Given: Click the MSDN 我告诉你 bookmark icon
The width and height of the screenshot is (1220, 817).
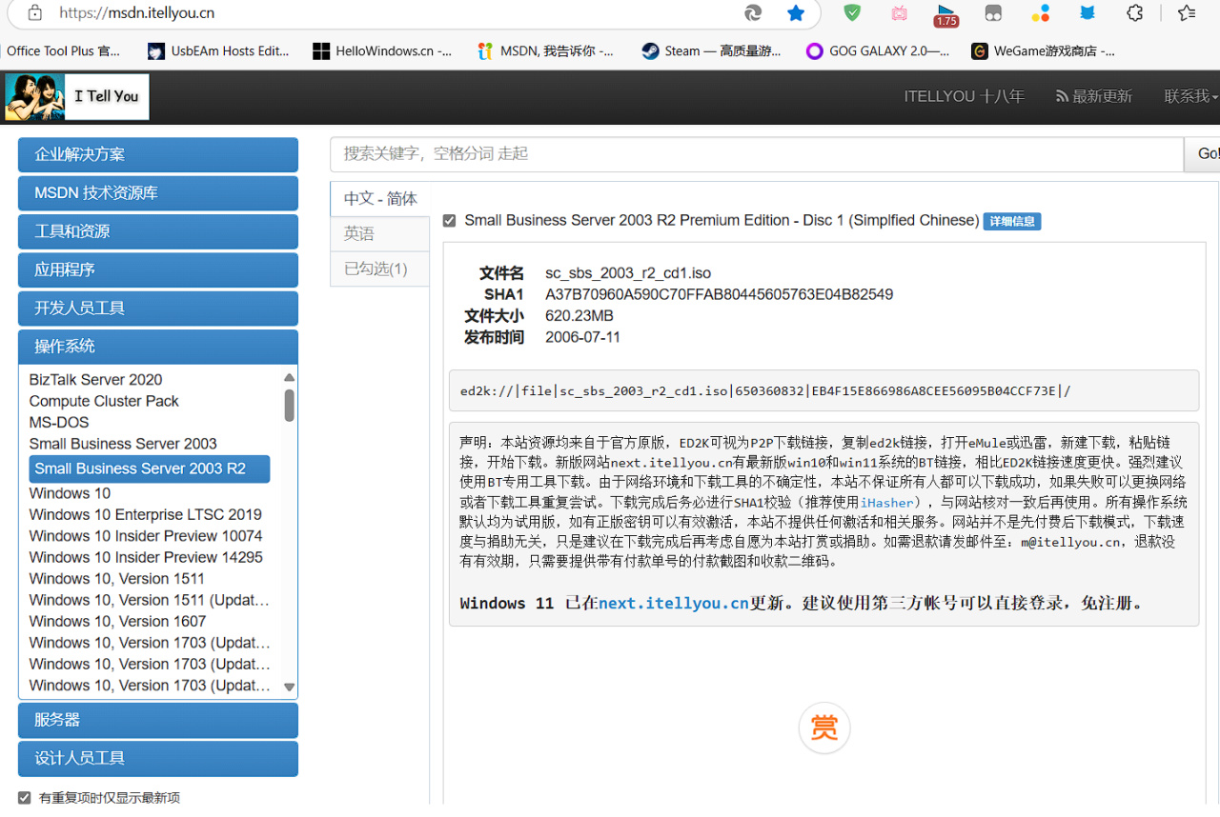Looking at the screenshot, I should [x=486, y=51].
